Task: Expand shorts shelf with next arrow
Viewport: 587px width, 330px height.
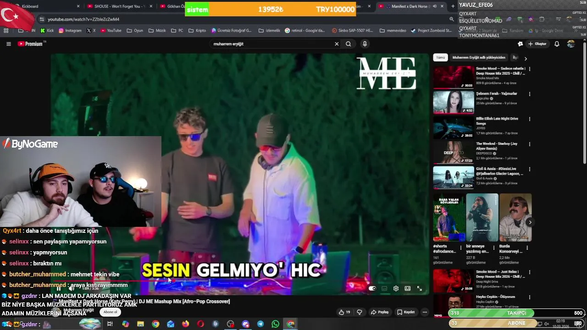Action: point(530,222)
